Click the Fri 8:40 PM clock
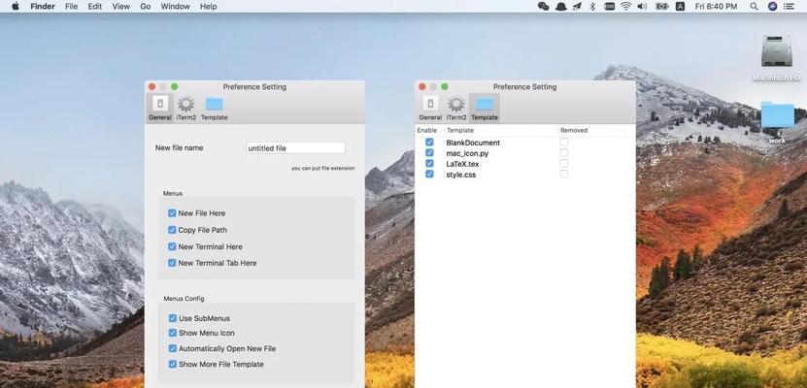 [716, 6]
